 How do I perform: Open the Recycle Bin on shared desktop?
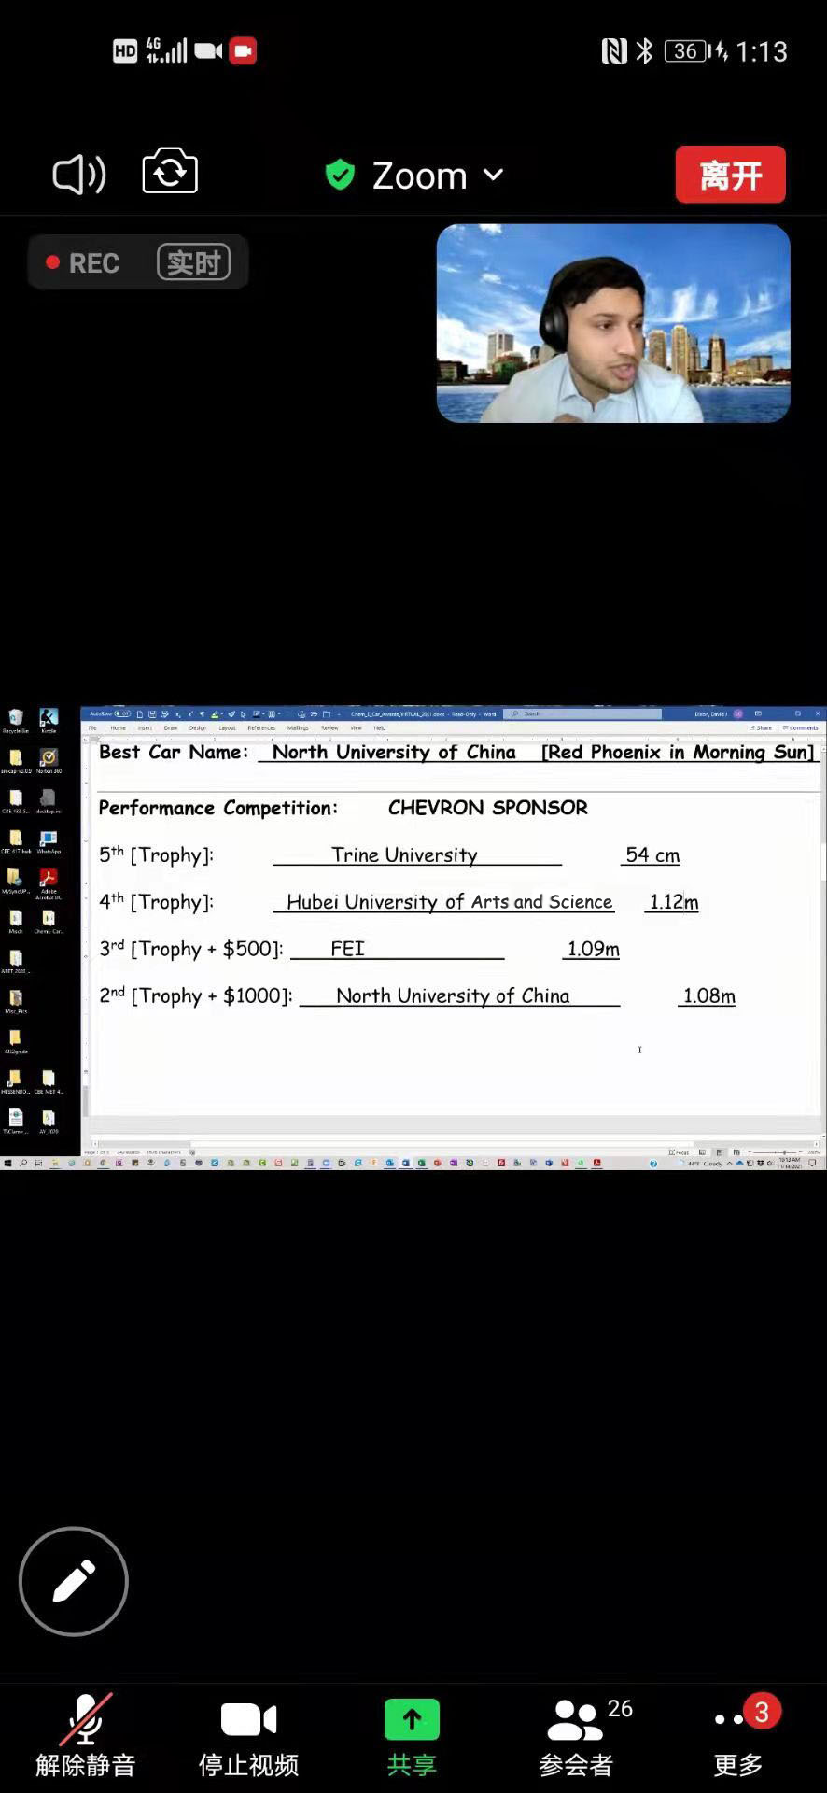16,721
